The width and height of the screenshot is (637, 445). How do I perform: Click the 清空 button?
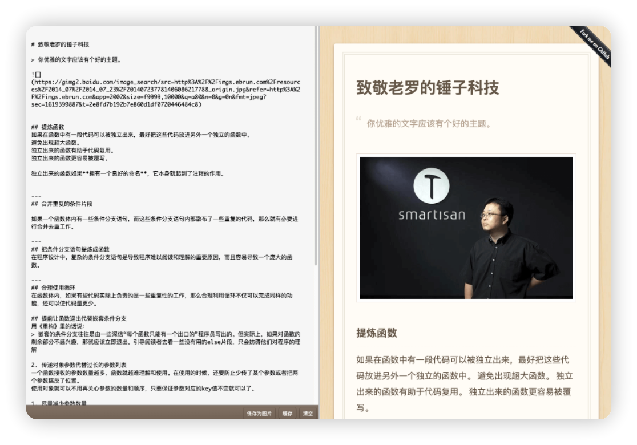(308, 413)
